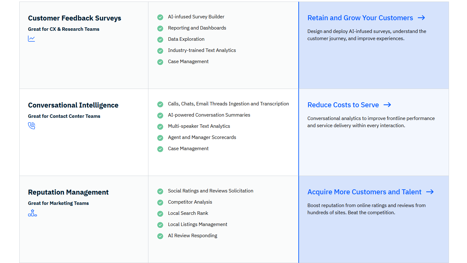Click the Boost reputation from online ratings description
The height and width of the screenshot is (263, 467).
pos(367,209)
